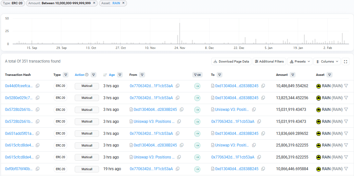Click Download Page Data button

[x=231, y=62]
